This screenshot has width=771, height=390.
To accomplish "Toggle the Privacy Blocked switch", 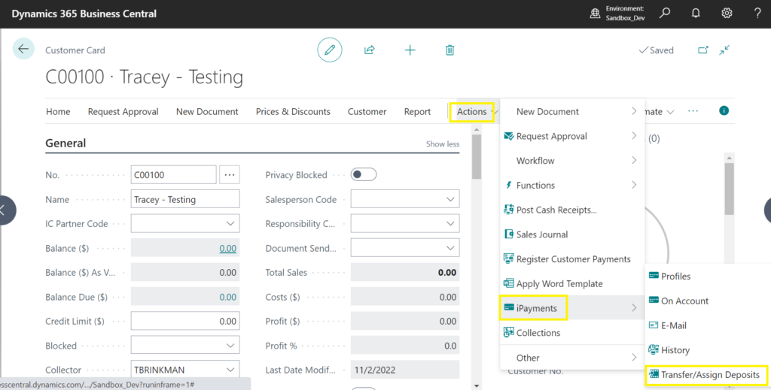I will pos(364,175).
